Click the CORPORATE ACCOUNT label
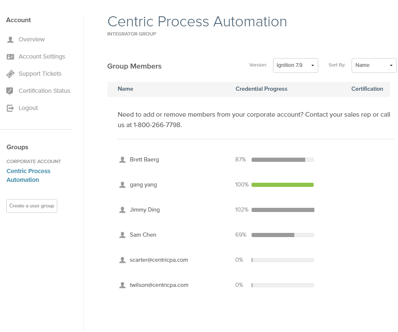 [34, 161]
